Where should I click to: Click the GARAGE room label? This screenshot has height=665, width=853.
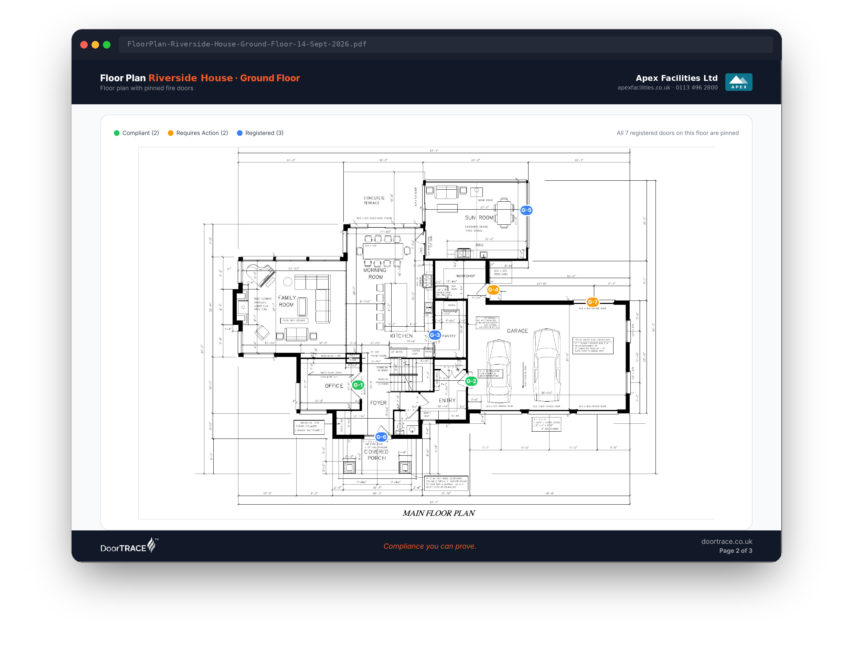pos(517,330)
